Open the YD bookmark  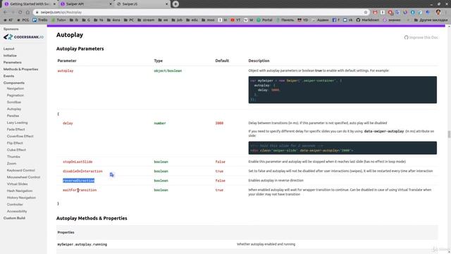pyautogui.click(x=302, y=20)
